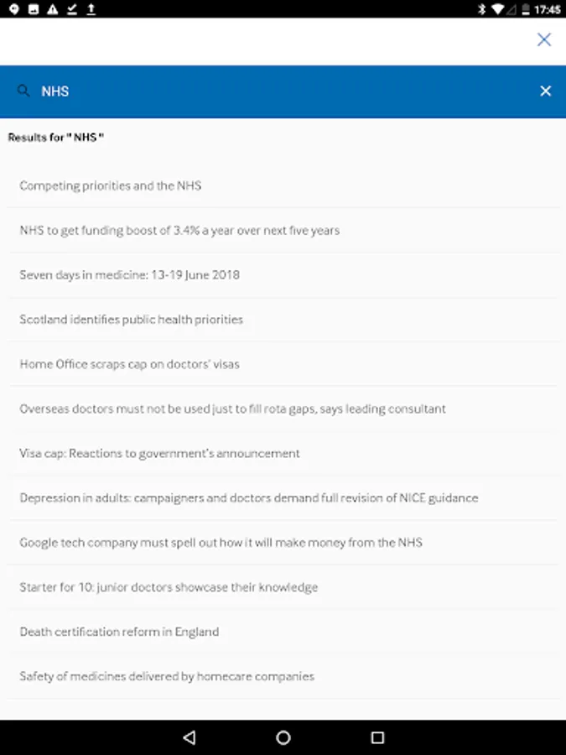Tap the warning triangle status icon
The width and height of the screenshot is (566, 755).
(x=53, y=9)
